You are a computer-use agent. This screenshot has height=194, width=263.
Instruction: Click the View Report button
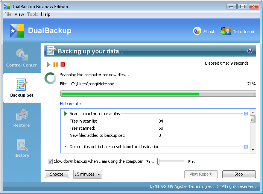tap(201, 174)
